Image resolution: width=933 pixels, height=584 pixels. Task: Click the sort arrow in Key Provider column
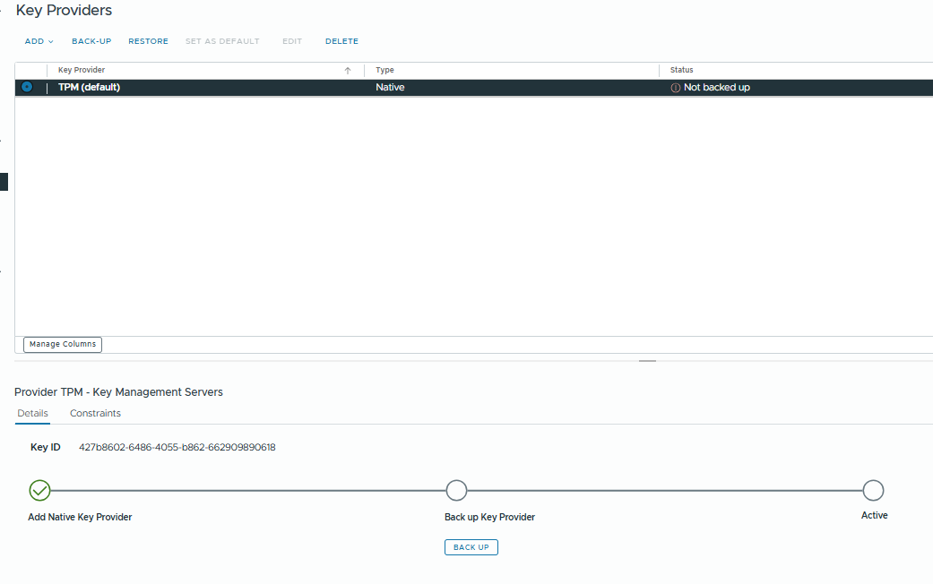(348, 70)
